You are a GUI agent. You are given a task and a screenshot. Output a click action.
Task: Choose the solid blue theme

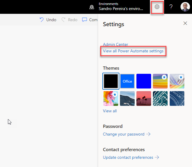pos(144,81)
